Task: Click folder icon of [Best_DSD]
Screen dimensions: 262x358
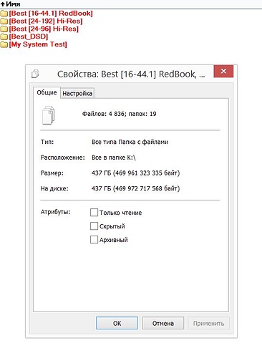Action: (x=4, y=37)
